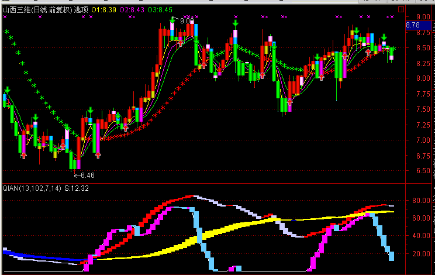Click the leftmost green down arrow signal

(8, 90)
